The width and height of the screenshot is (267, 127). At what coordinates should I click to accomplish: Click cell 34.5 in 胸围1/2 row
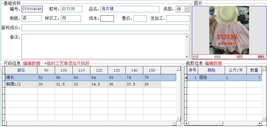pyautogui.click(x=99, y=84)
